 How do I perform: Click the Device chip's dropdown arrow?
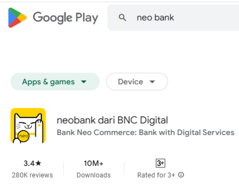click(x=152, y=82)
